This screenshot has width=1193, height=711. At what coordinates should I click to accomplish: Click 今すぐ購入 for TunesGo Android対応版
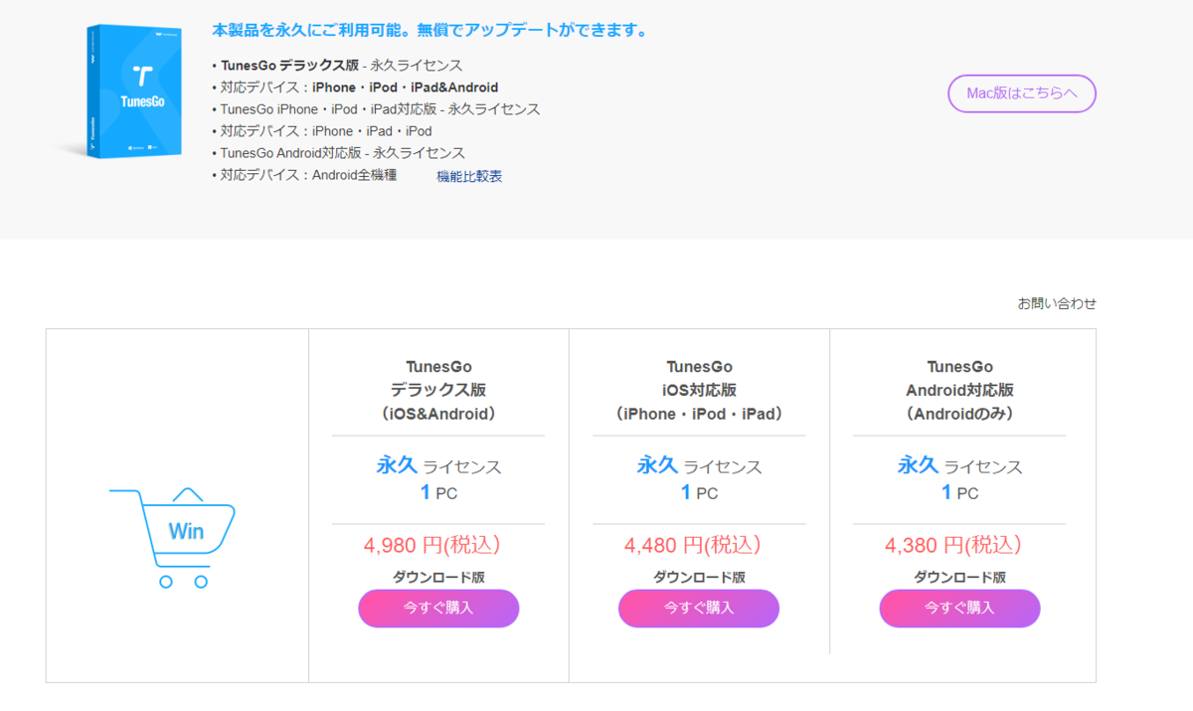(x=958, y=608)
